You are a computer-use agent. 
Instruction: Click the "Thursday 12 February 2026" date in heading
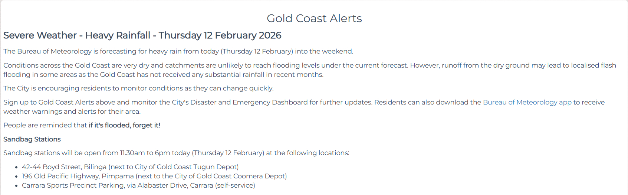220,35
